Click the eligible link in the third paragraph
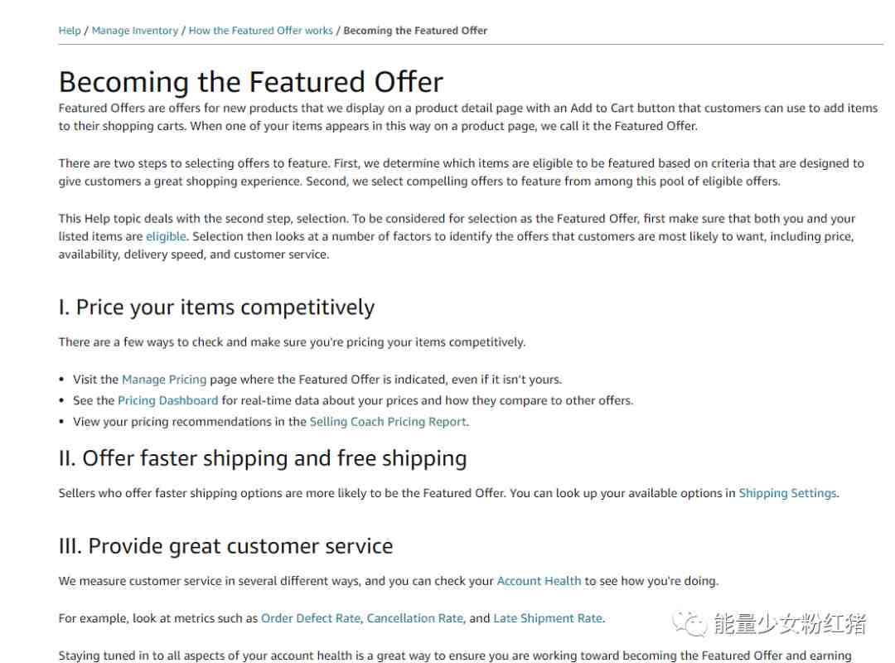Image resolution: width=895 pixels, height=663 pixels. 166,236
